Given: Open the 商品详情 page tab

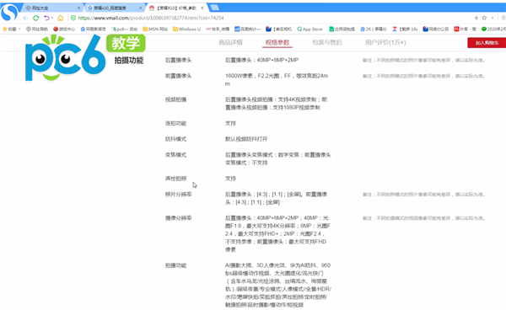Looking at the screenshot, I should point(230,42).
